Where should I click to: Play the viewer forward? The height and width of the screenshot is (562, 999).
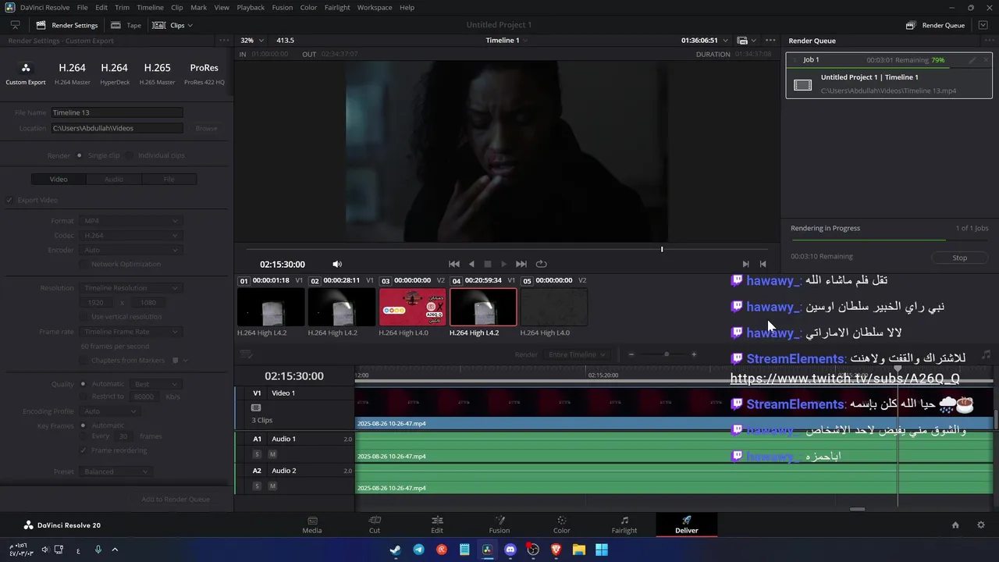pyautogui.click(x=504, y=264)
